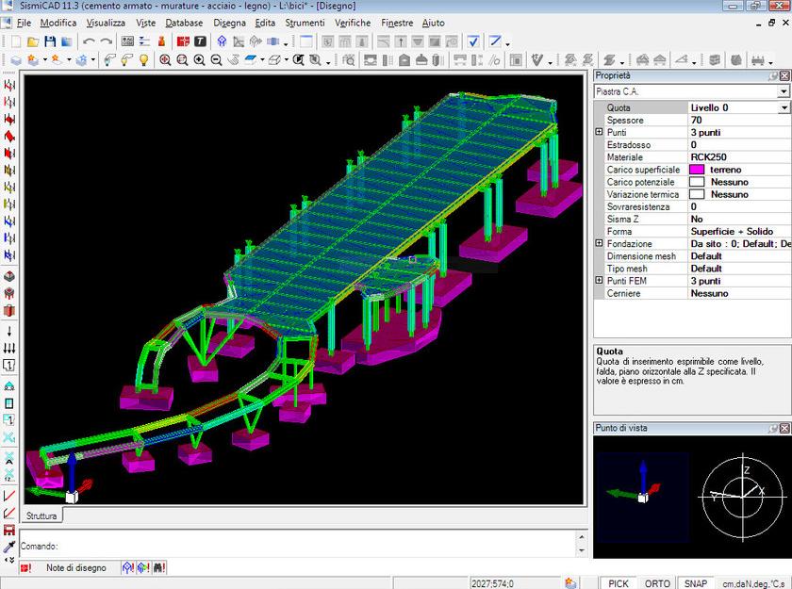This screenshot has height=589, width=792.
Task: Click the new blank document icon
Action: coord(16,41)
